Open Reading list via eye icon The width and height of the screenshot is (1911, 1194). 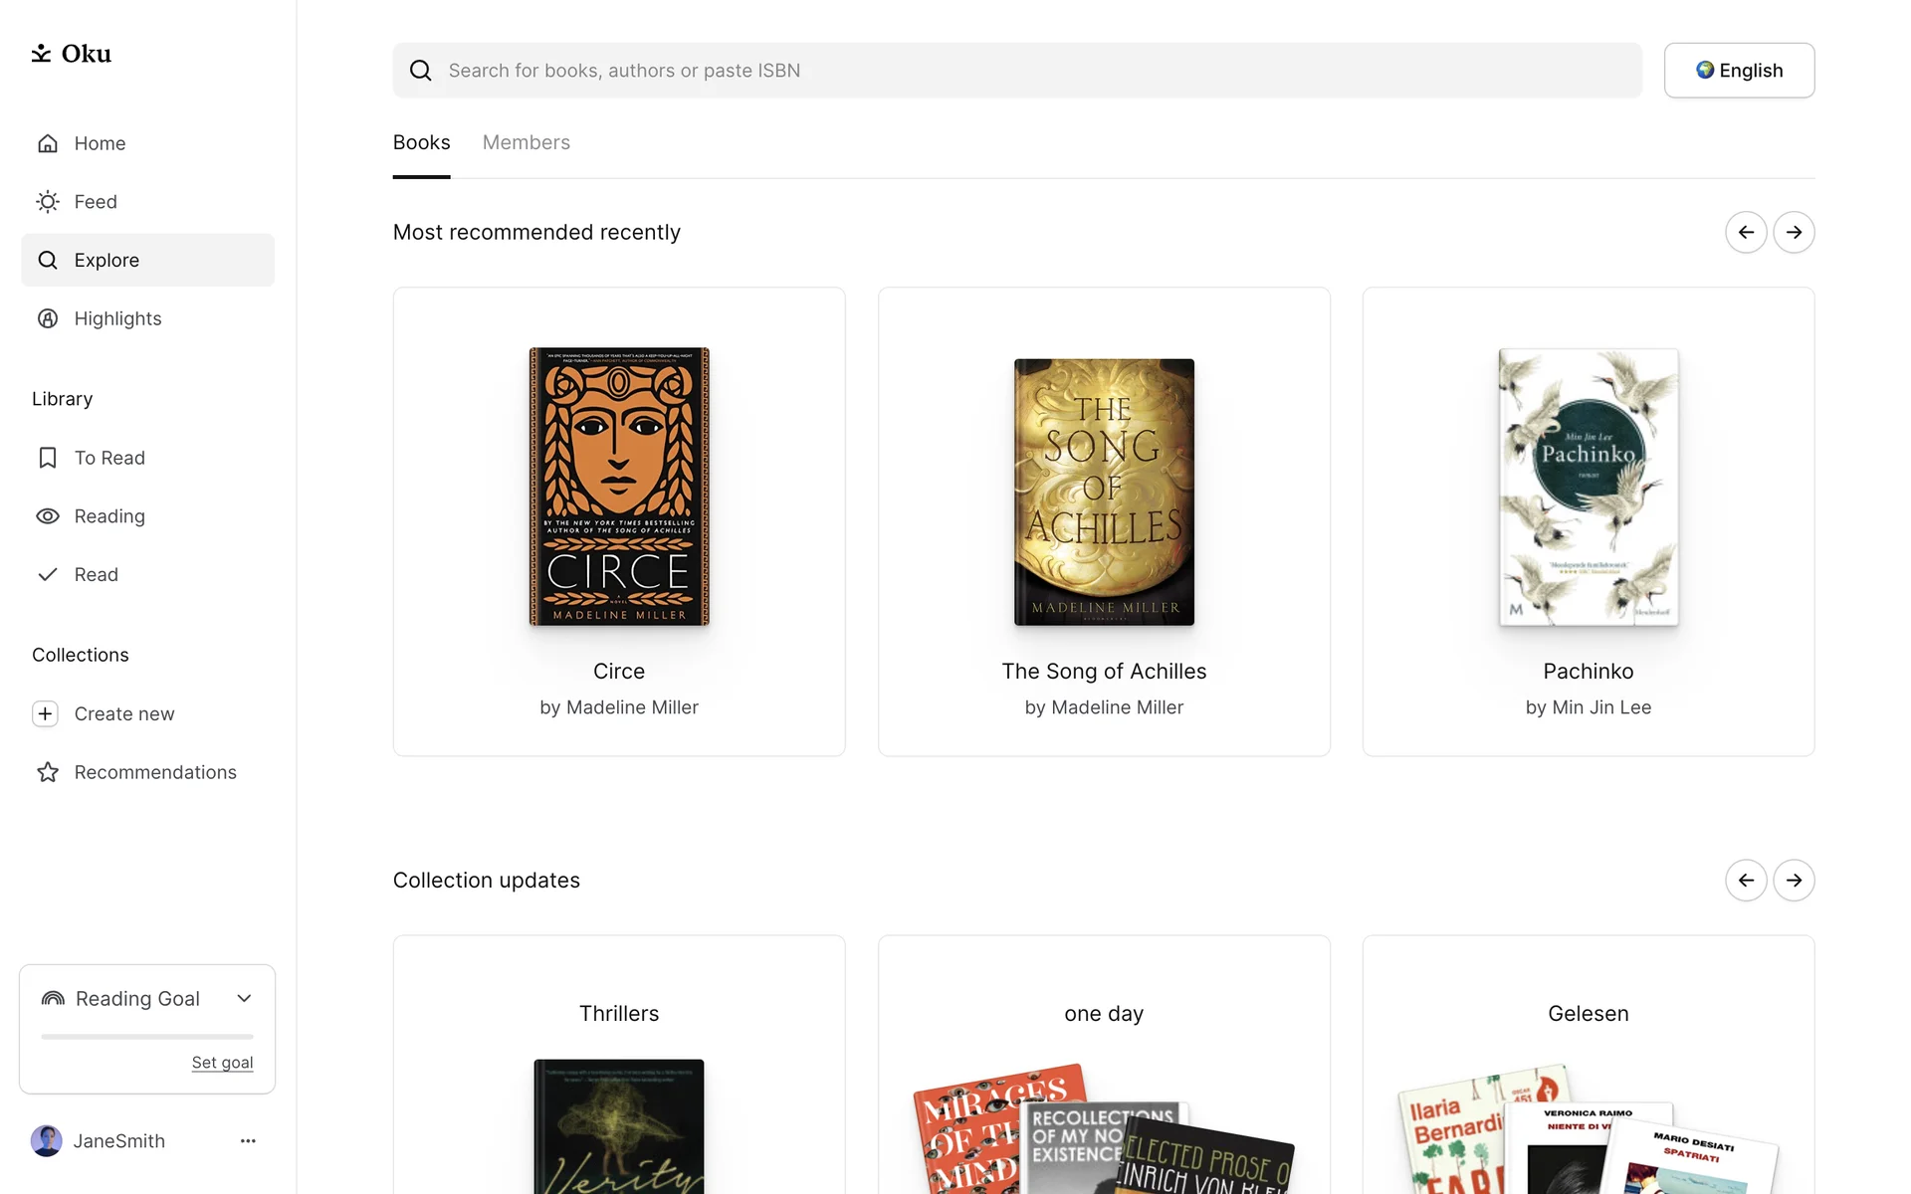(48, 516)
